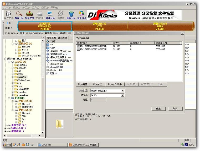Screen dimensions: 200x151
Task: Open U:\DG420 folder from taskbar
Action: tap(53, 145)
